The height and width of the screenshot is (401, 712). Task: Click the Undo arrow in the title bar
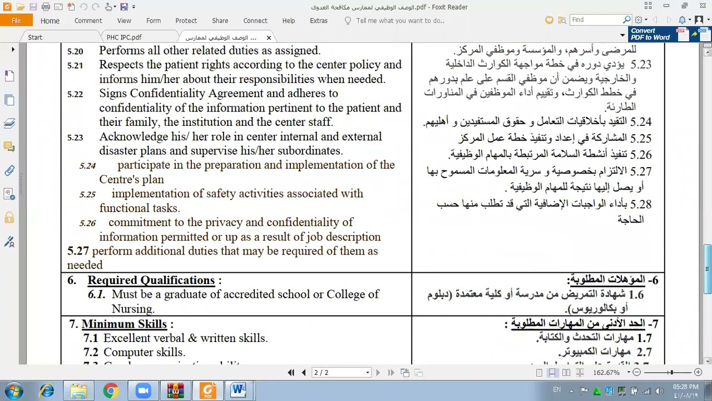83,7
